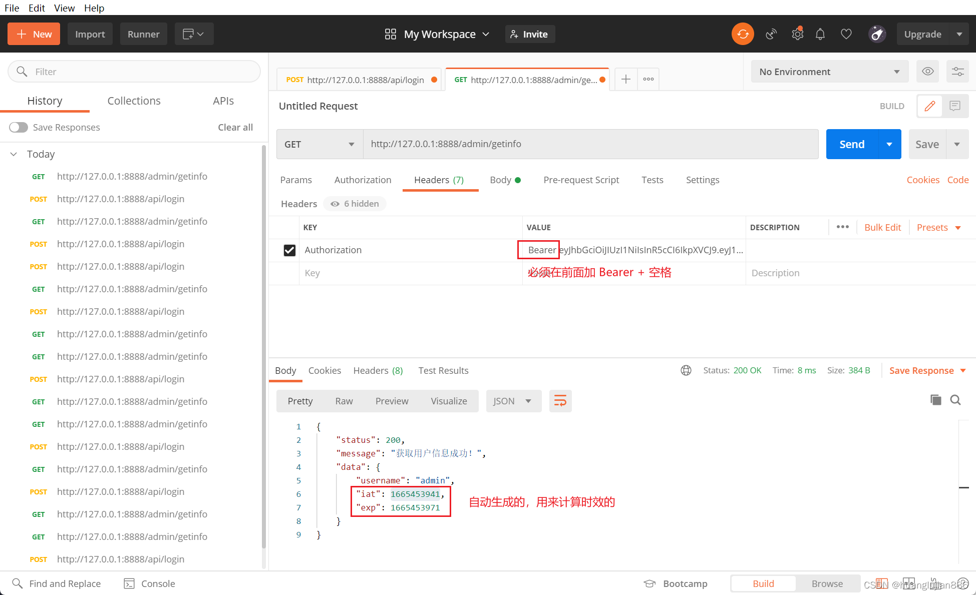Screen dimensions: 976x595
Task: Select the POST api/login request tab
Action: point(358,80)
